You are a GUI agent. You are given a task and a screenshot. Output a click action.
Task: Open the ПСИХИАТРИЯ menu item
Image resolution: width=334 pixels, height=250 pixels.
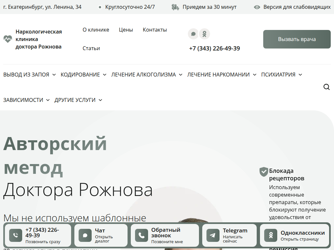pos(278,75)
